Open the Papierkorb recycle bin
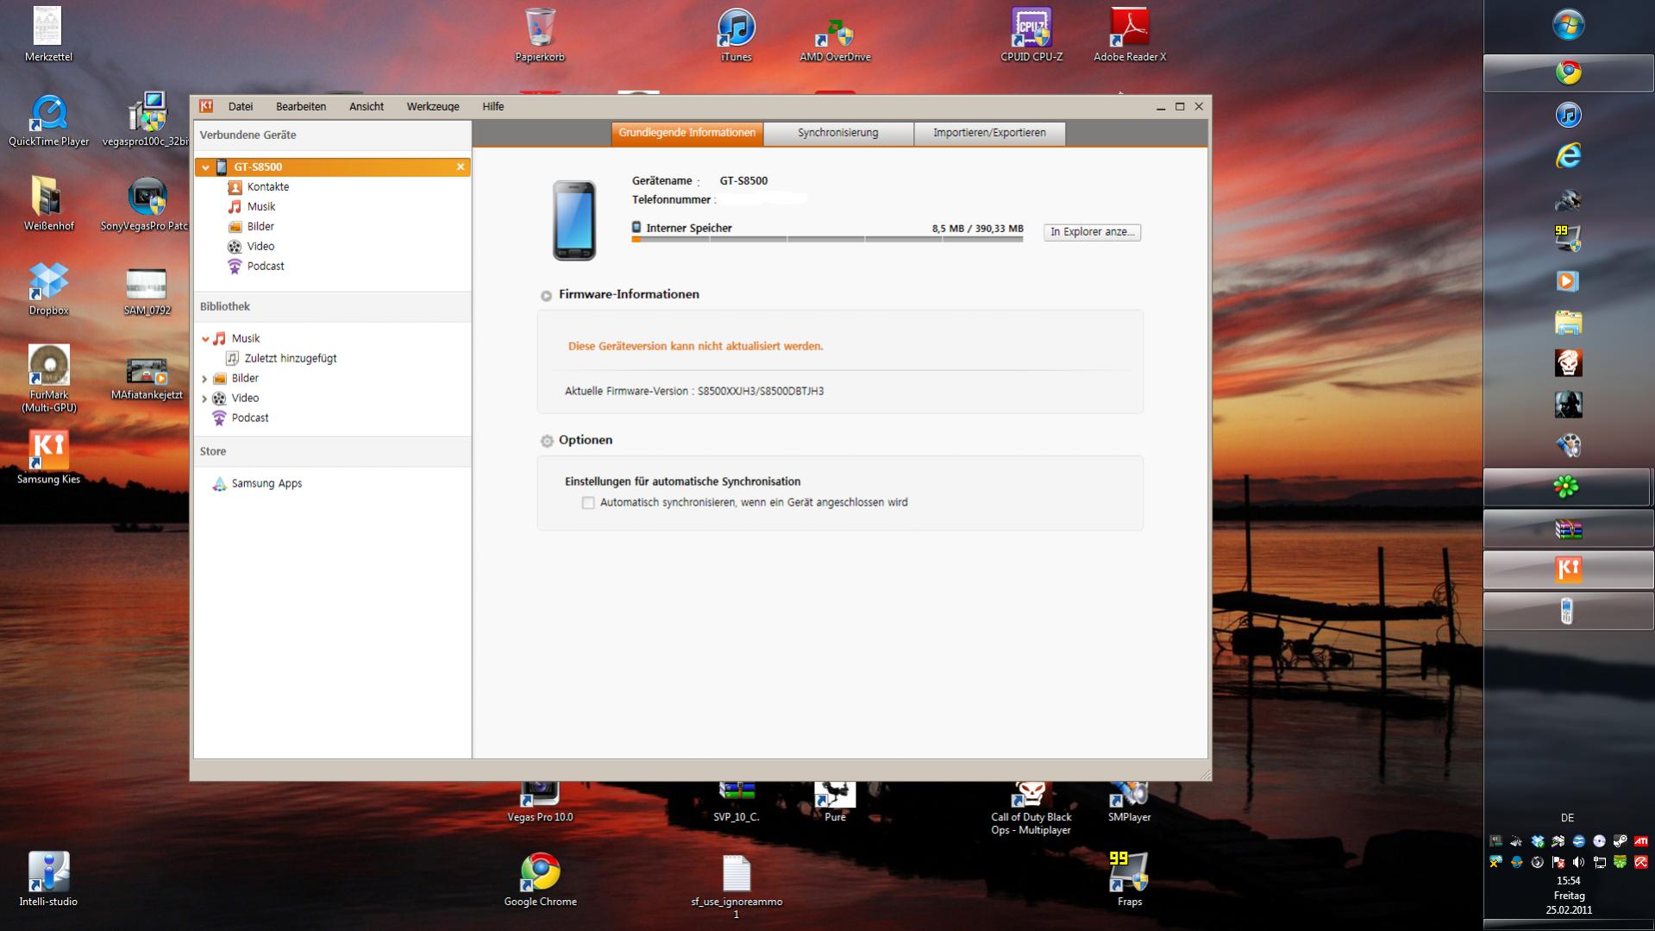This screenshot has width=1655, height=931. click(x=540, y=35)
